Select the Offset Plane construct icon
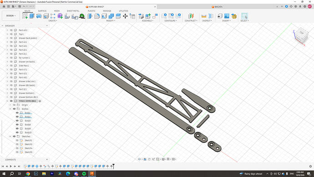Image resolution: width=314 pixels, height=177 pixels. tap(191, 16)
